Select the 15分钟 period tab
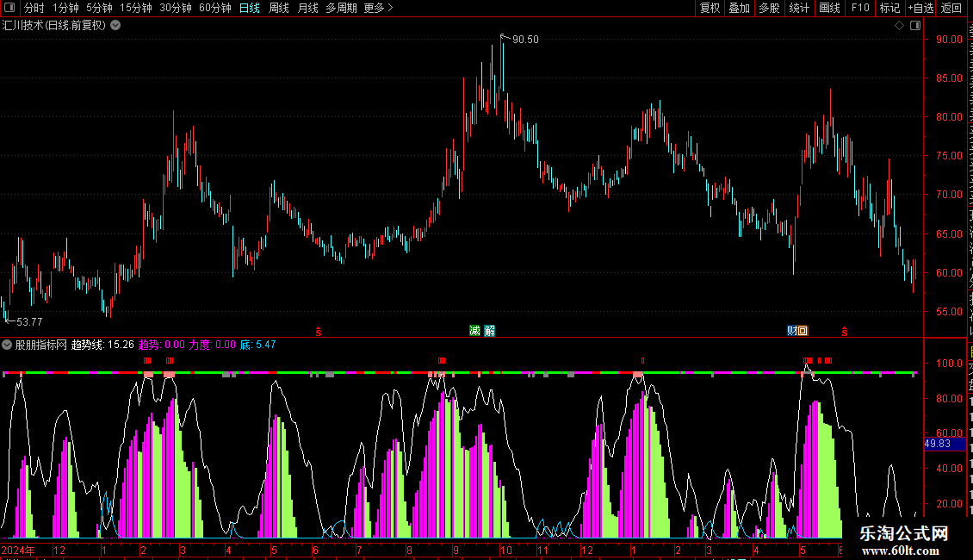The height and width of the screenshot is (560, 973). coord(136,8)
